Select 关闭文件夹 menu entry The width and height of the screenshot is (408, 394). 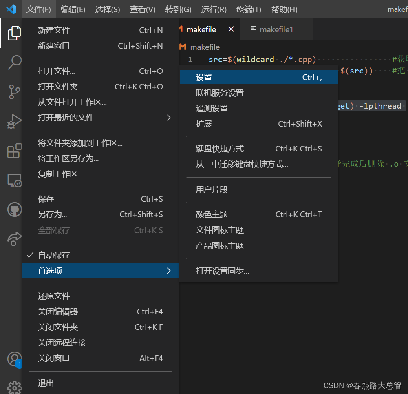(100, 327)
